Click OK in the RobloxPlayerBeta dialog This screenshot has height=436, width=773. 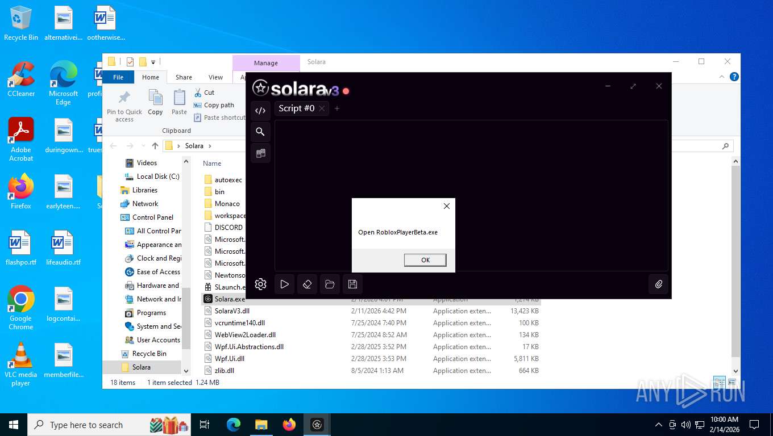[x=425, y=260]
